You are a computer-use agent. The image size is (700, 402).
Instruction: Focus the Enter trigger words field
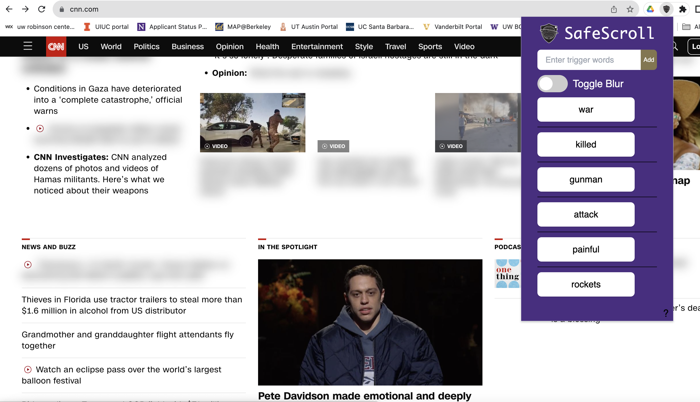(x=589, y=60)
